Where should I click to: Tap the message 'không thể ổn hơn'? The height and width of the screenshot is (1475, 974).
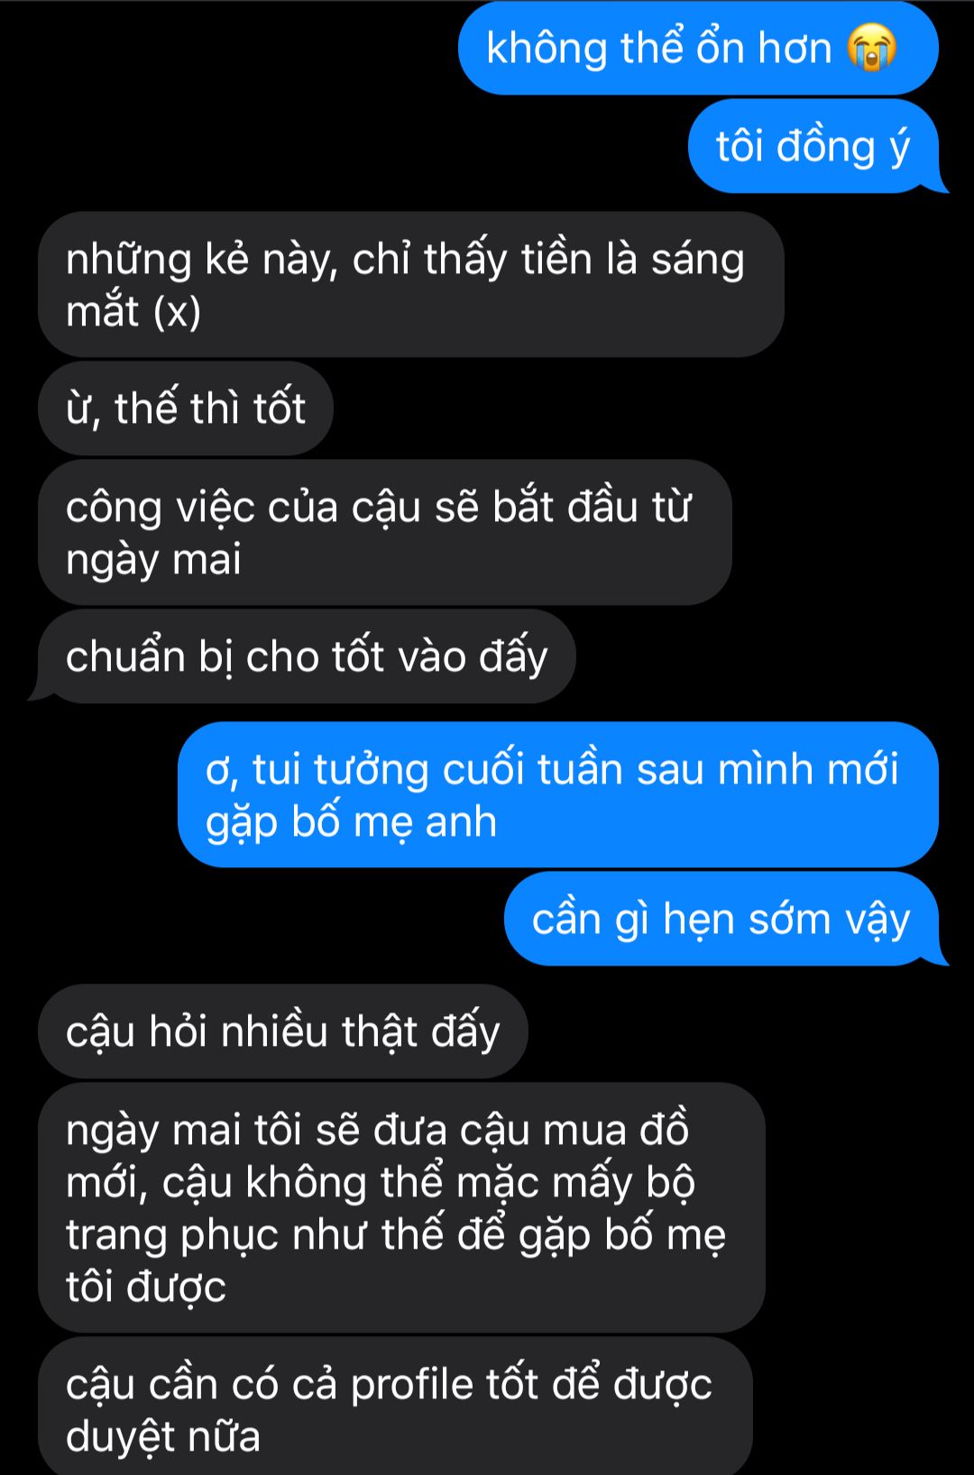[698, 48]
